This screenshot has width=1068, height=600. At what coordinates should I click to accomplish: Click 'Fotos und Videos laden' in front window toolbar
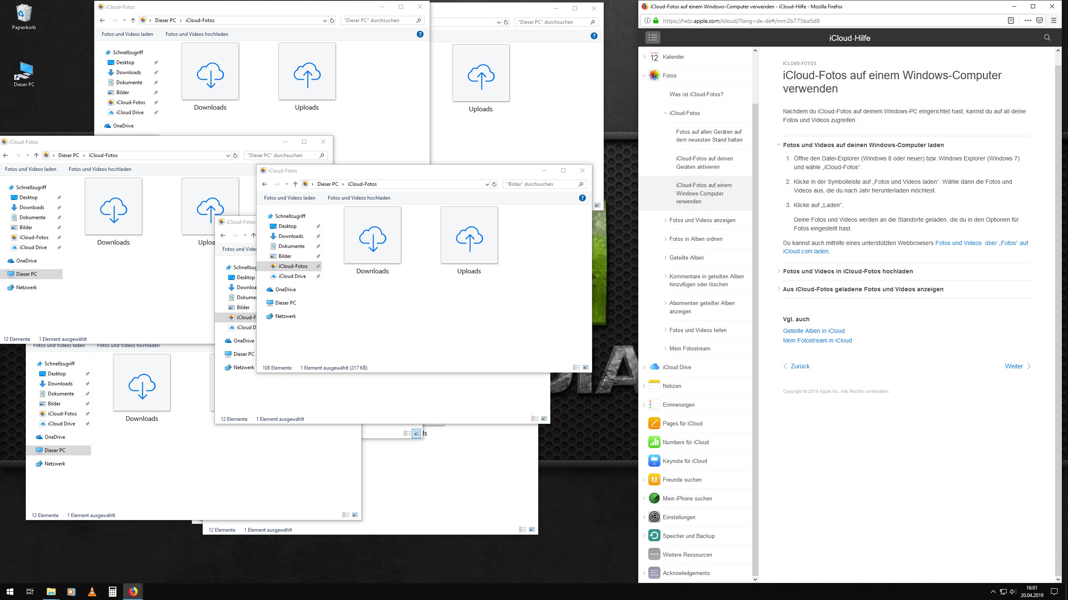(290, 198)
